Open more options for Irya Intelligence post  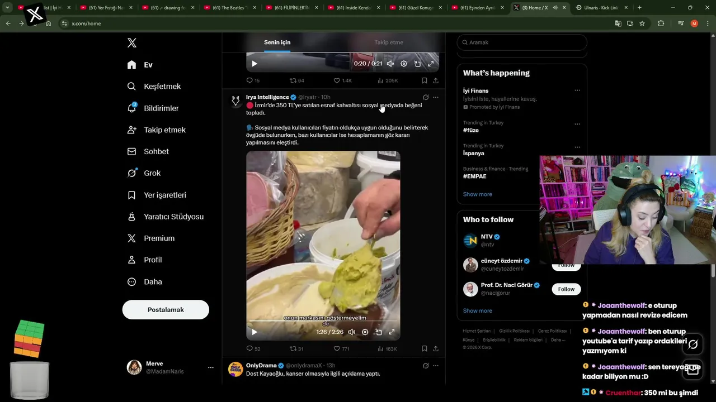pos(436,97)
